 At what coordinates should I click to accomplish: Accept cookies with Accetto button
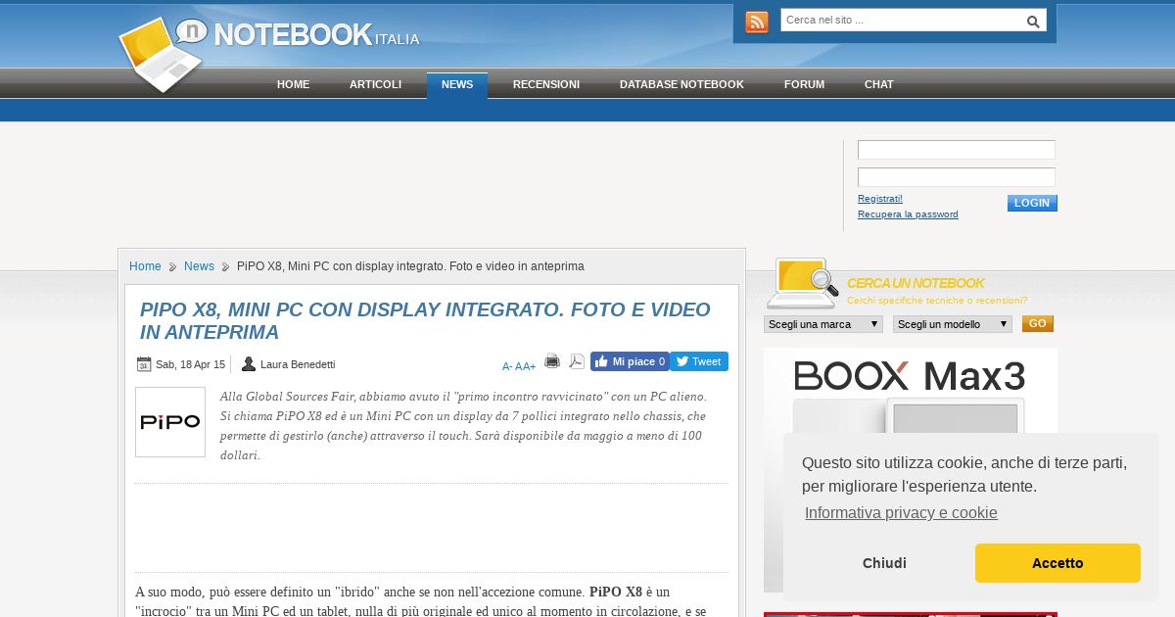[x=1057, y=563]
